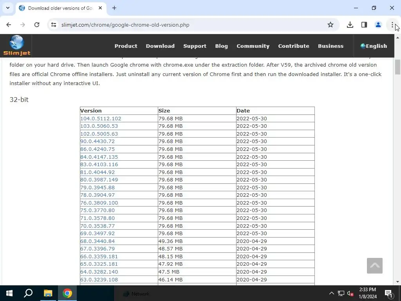
Task: Open site information icon in address bar
Action: pos(53,25)
